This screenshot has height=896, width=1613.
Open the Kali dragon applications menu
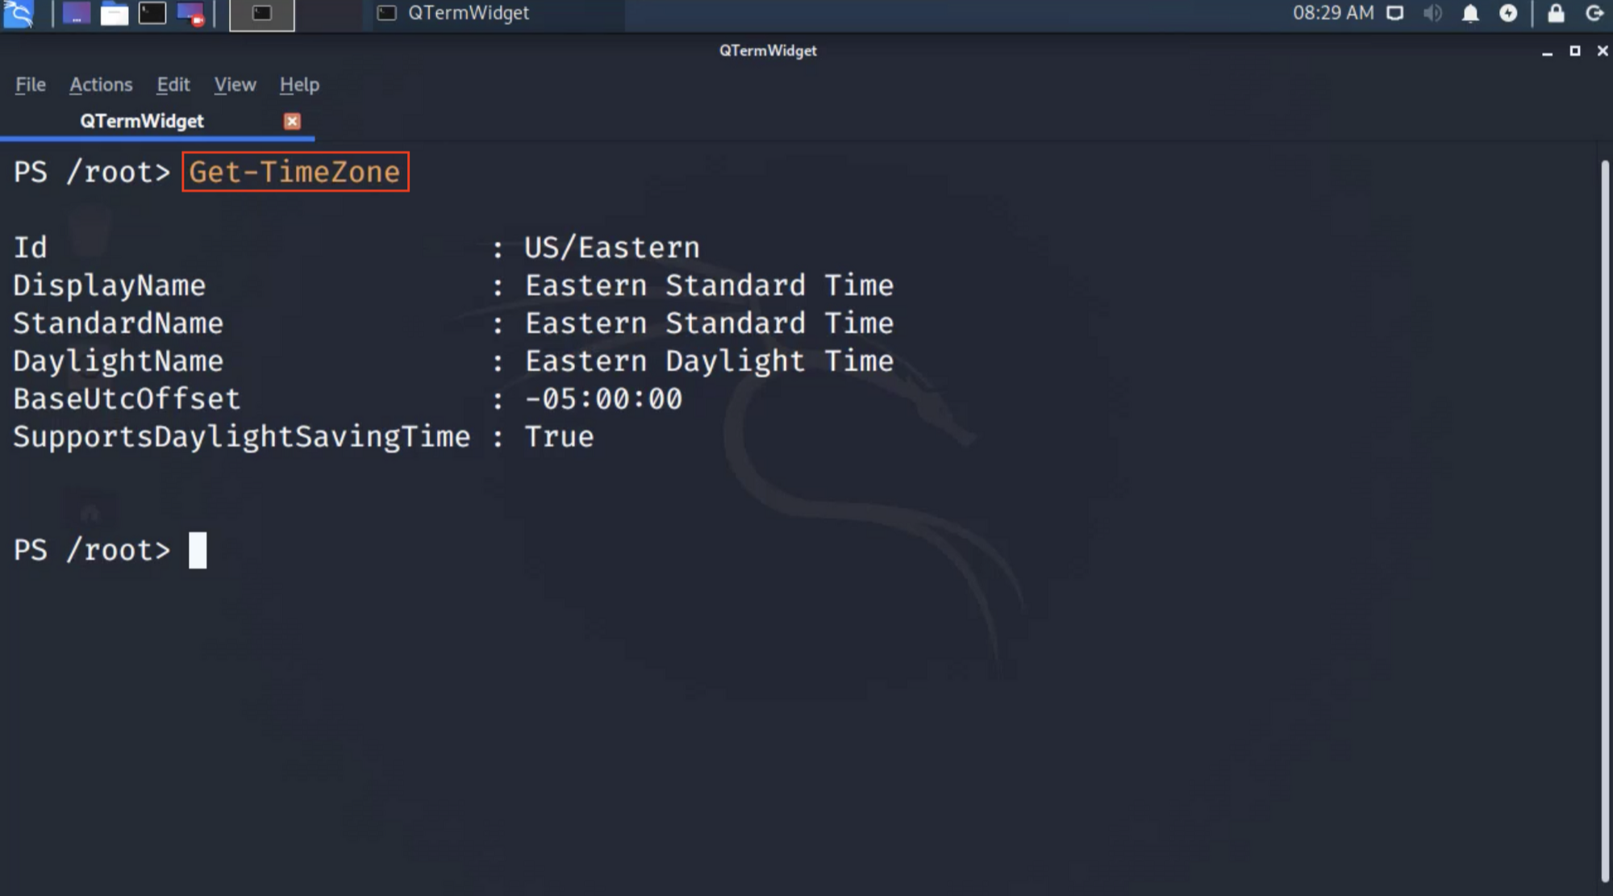(18, 14)
